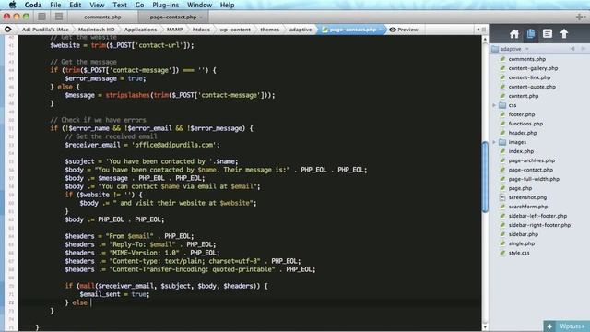
Task: Open the File menu
Action: pos(55,5)
